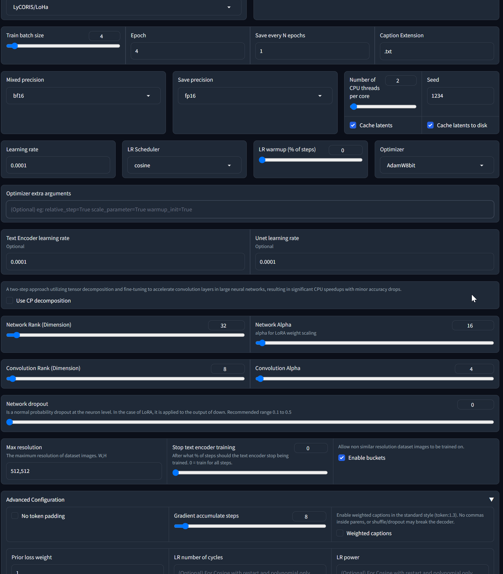The width and height of the screenshot is (503, 574).
Task: Collapse the Advanced Configuration section
Action: [x=492, y=499]
